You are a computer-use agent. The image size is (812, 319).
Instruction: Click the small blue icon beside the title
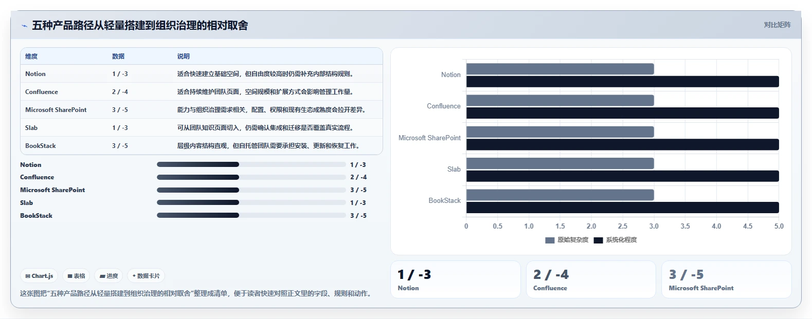click(x=24, y=26)
